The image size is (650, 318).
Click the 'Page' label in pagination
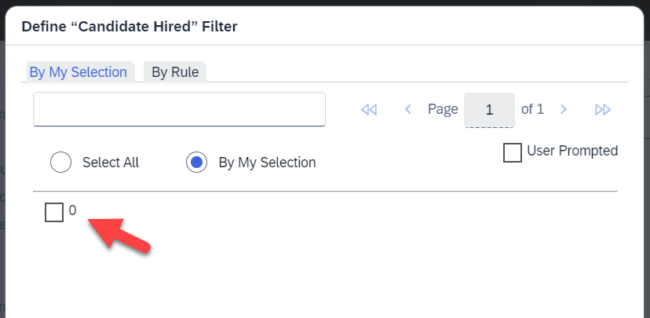443,109
